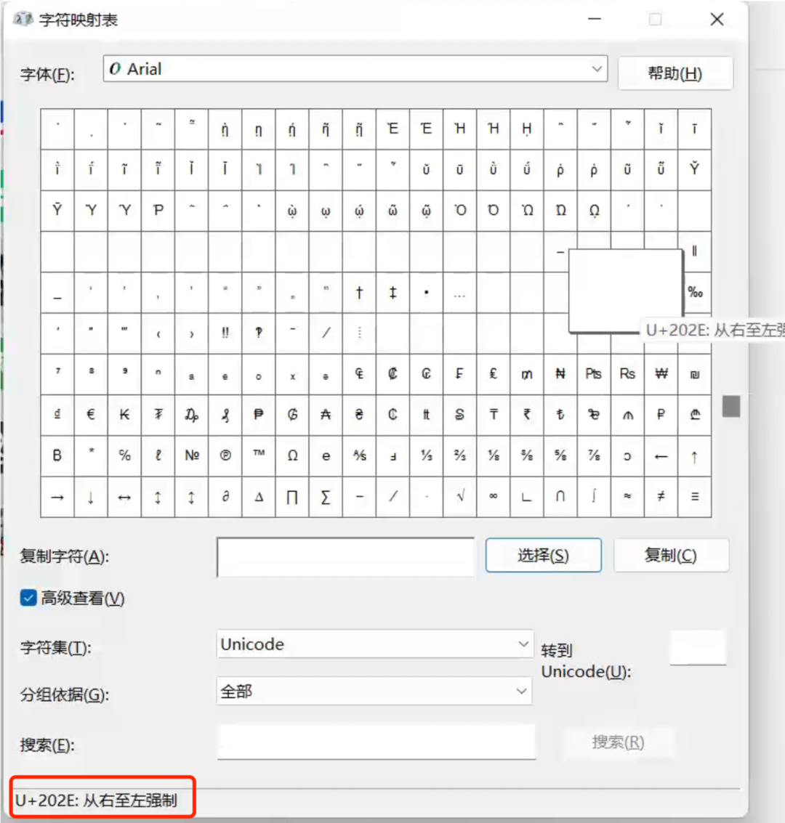This screenshot has width=785, height=823.
Task: Choose the square root √ symbol
Action: 460,497
